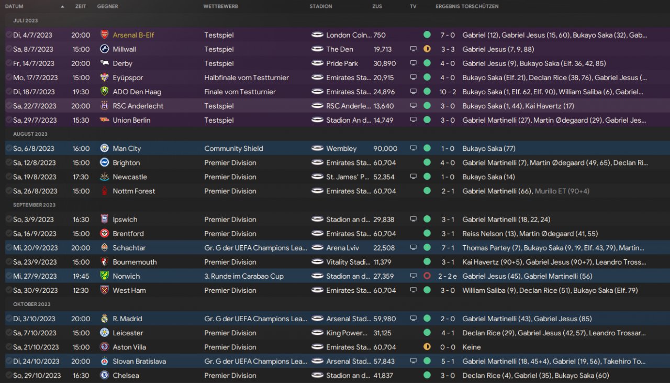Click the Man City crest icon
Screen dimensions: 670x383
[x=105, y=148]
